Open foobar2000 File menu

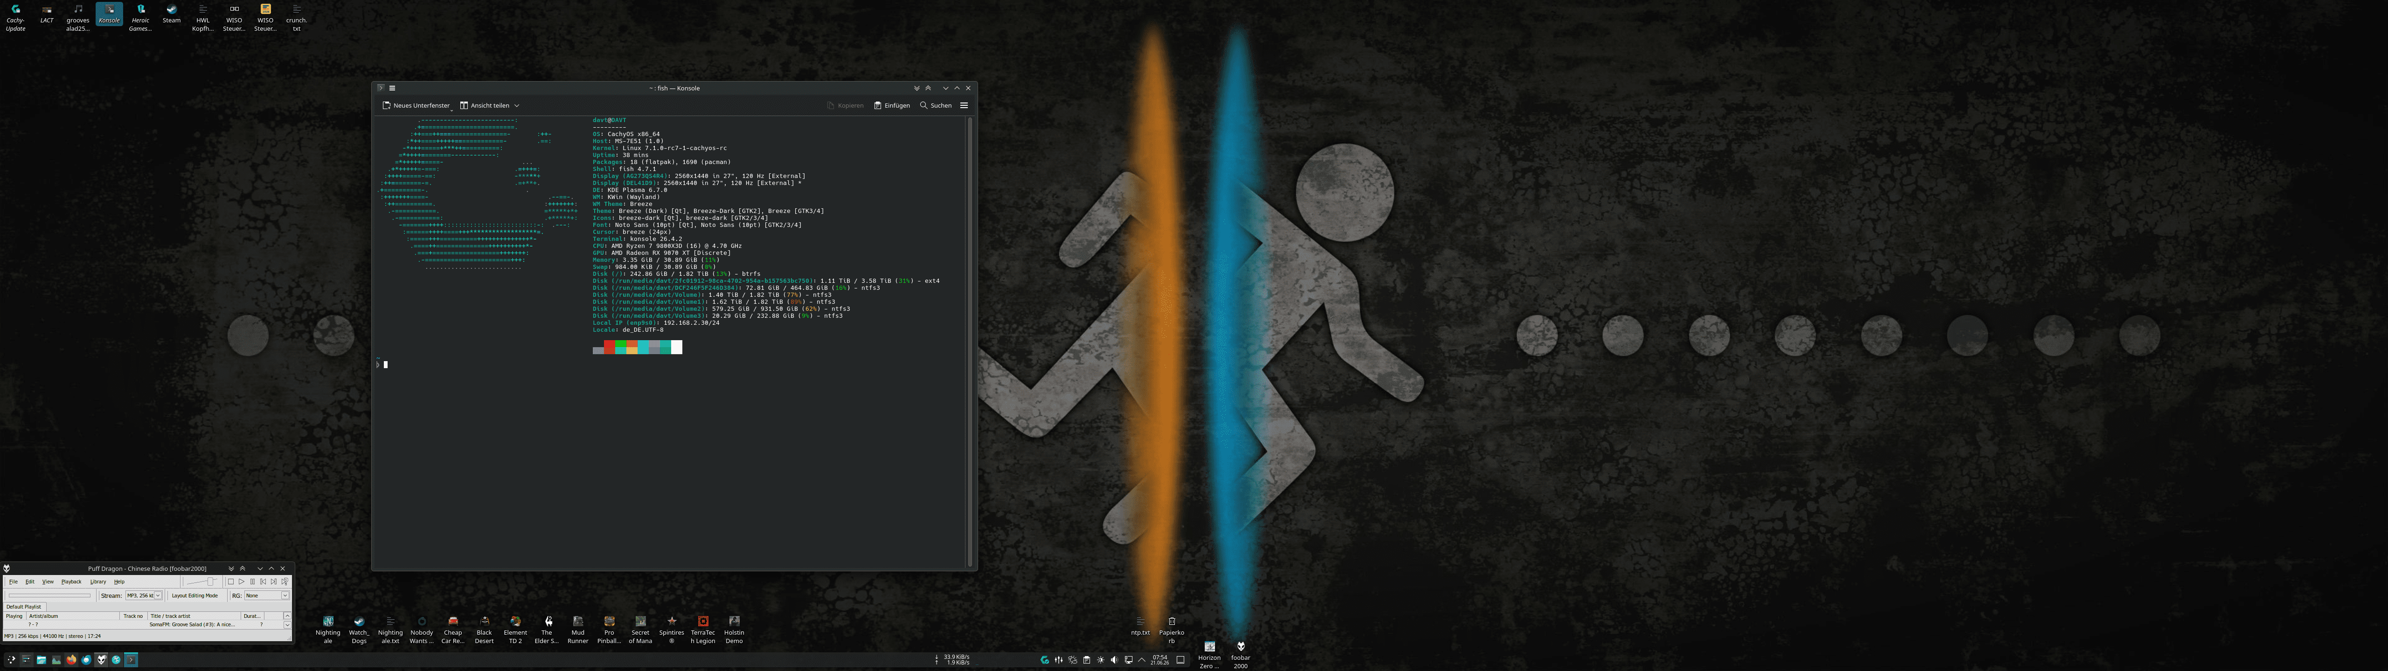(x=13, y=582)
